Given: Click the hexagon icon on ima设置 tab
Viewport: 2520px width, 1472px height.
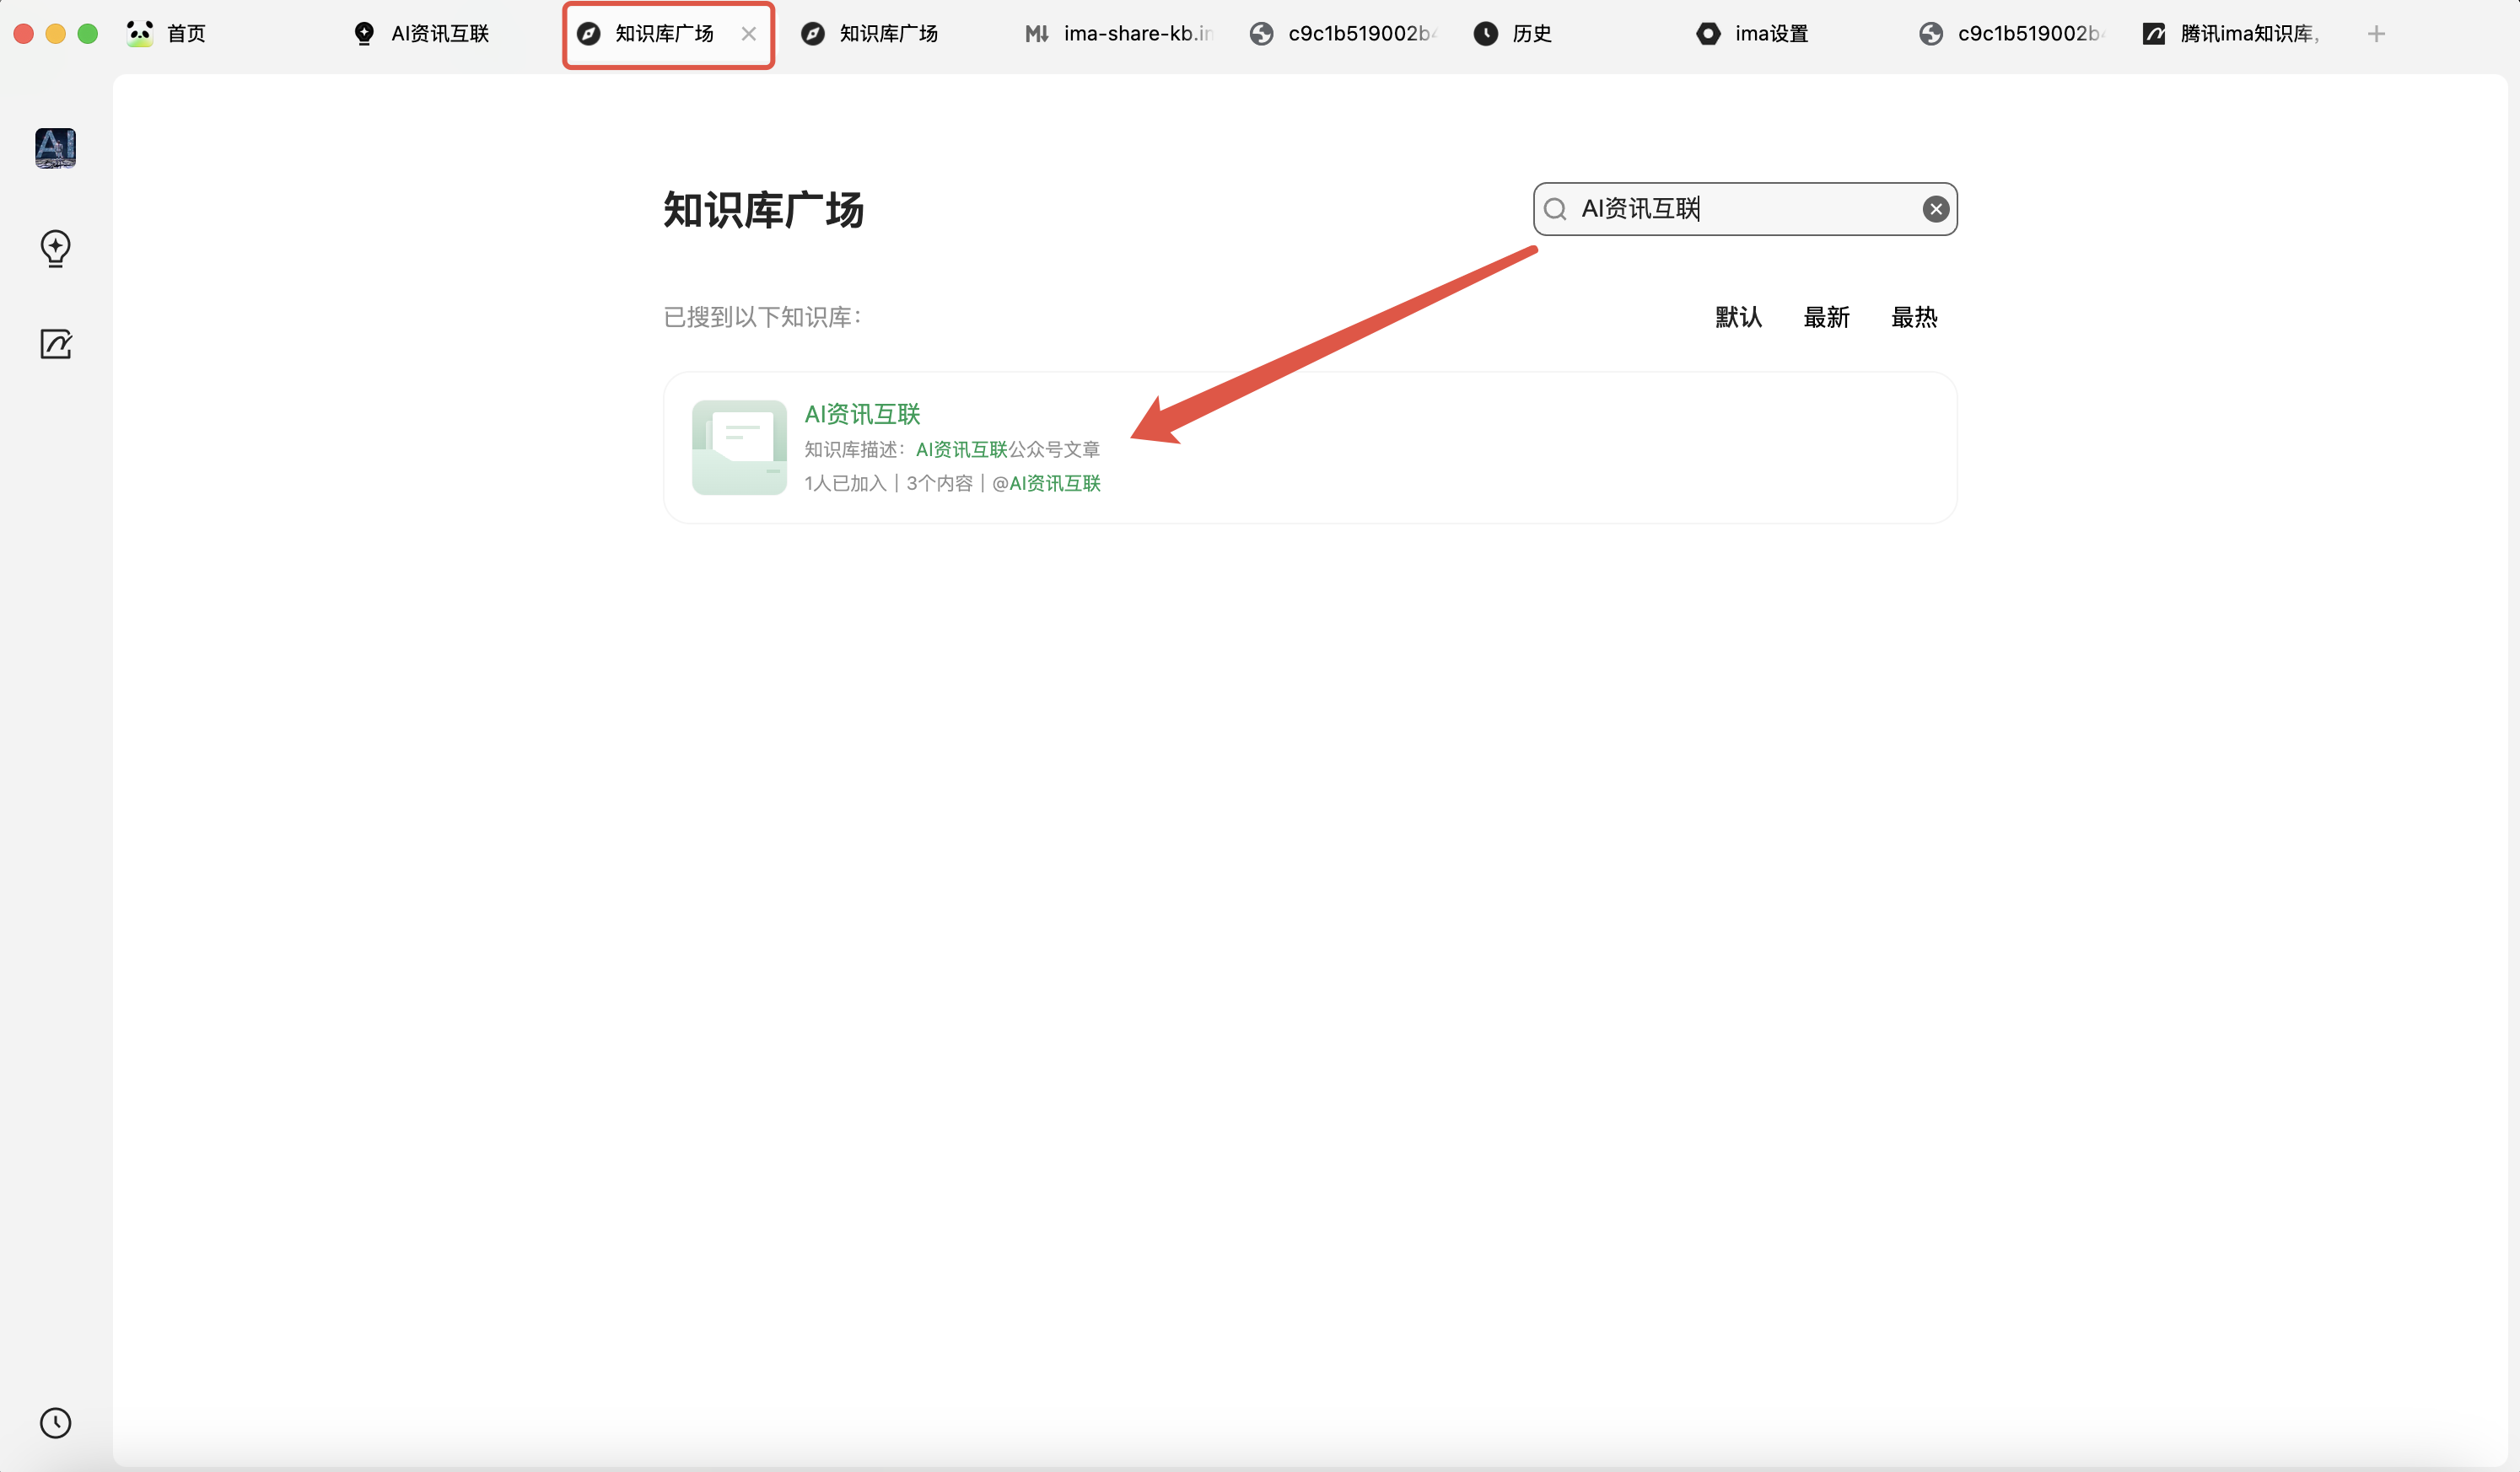Looking at the screenshot, I should coord(1708,34).
